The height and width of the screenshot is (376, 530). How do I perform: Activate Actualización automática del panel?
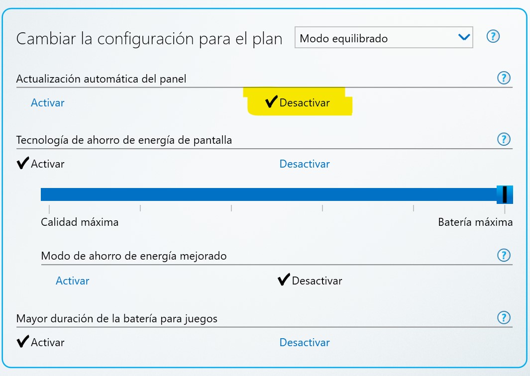coord(48,102)
